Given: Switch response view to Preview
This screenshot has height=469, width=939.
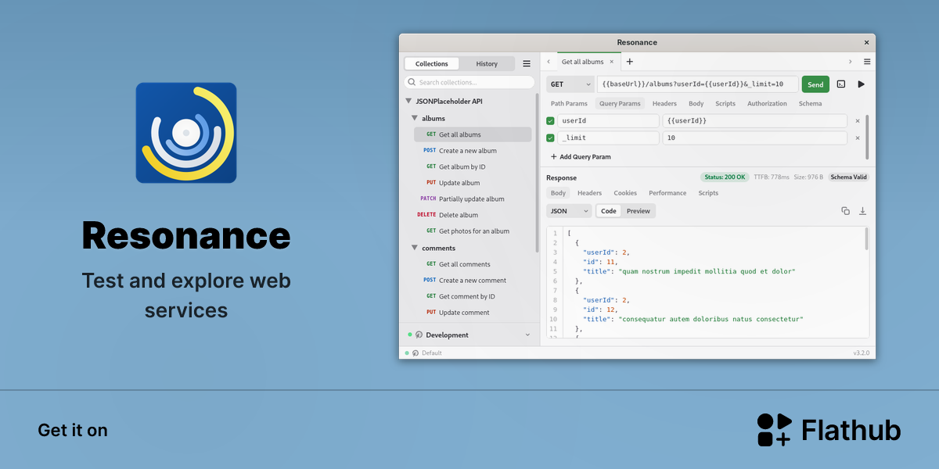Looking at the screenshot, I should pyautogui.click(x=639, y=211).
